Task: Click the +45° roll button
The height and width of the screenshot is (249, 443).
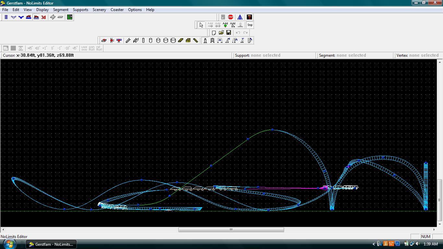Action: point(30,48)
